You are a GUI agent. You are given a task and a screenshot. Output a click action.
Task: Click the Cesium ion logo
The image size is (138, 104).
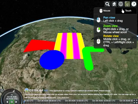36,90
